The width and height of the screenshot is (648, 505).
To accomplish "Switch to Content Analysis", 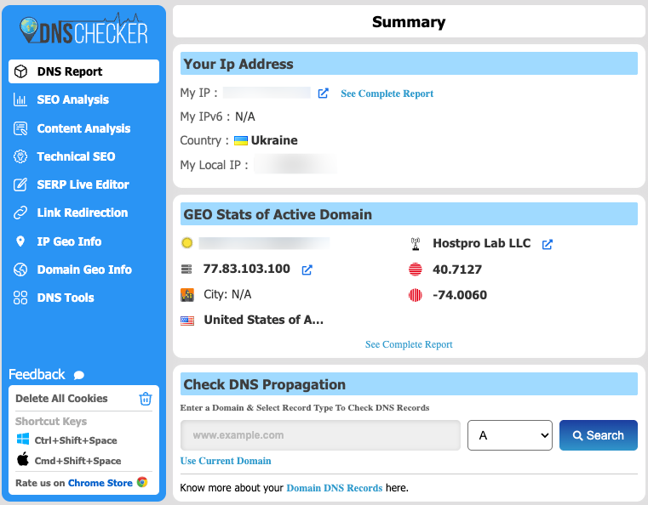I will coord(83,128).
